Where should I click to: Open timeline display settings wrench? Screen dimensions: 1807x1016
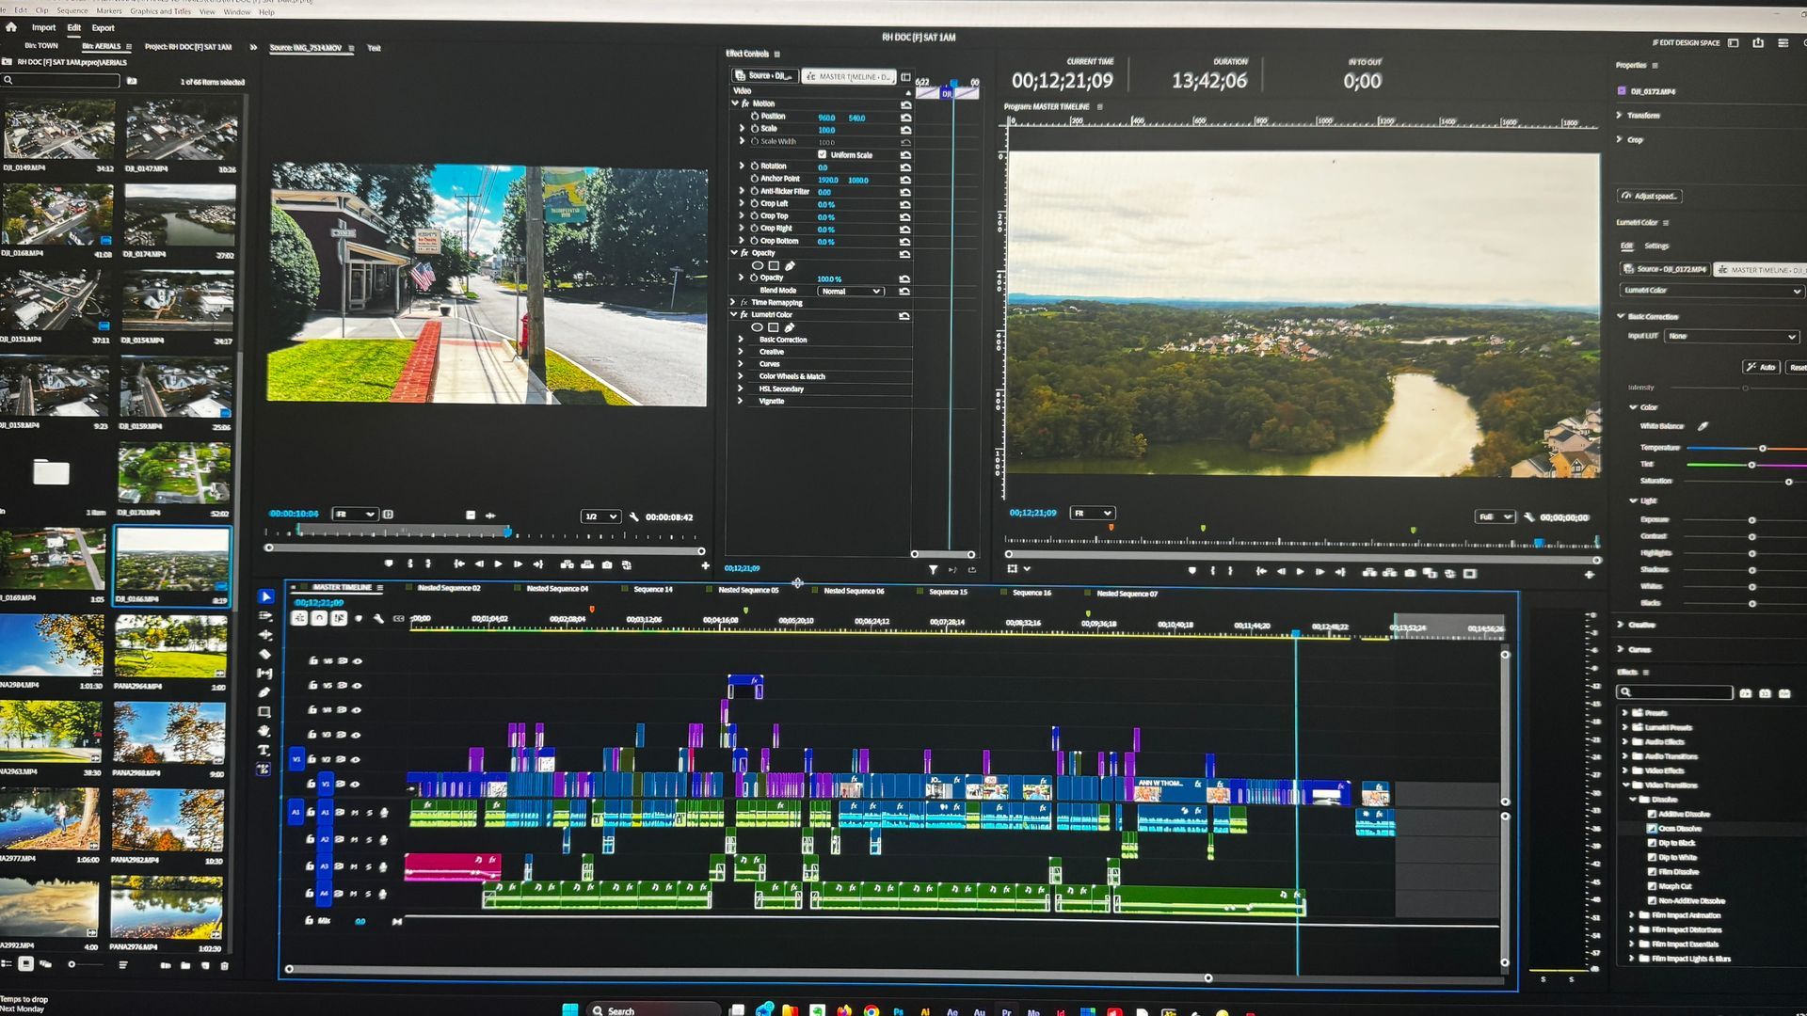(x=378, y=618)
